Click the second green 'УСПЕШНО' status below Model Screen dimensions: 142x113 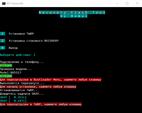click(6, 76)
